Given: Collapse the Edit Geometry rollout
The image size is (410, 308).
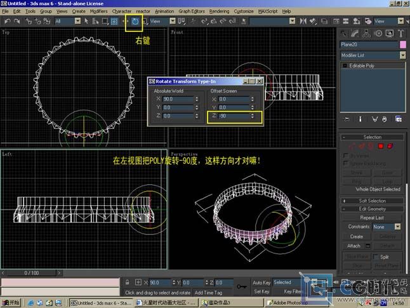Looking at the screenshot, I should tap(372, 209).
